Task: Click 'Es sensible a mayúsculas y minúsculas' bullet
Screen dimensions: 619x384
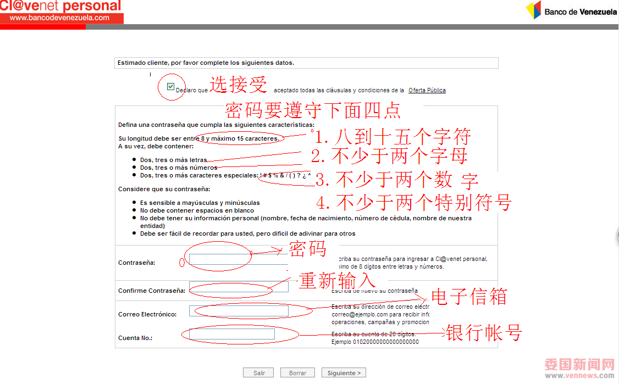Action: pos(200,203)
